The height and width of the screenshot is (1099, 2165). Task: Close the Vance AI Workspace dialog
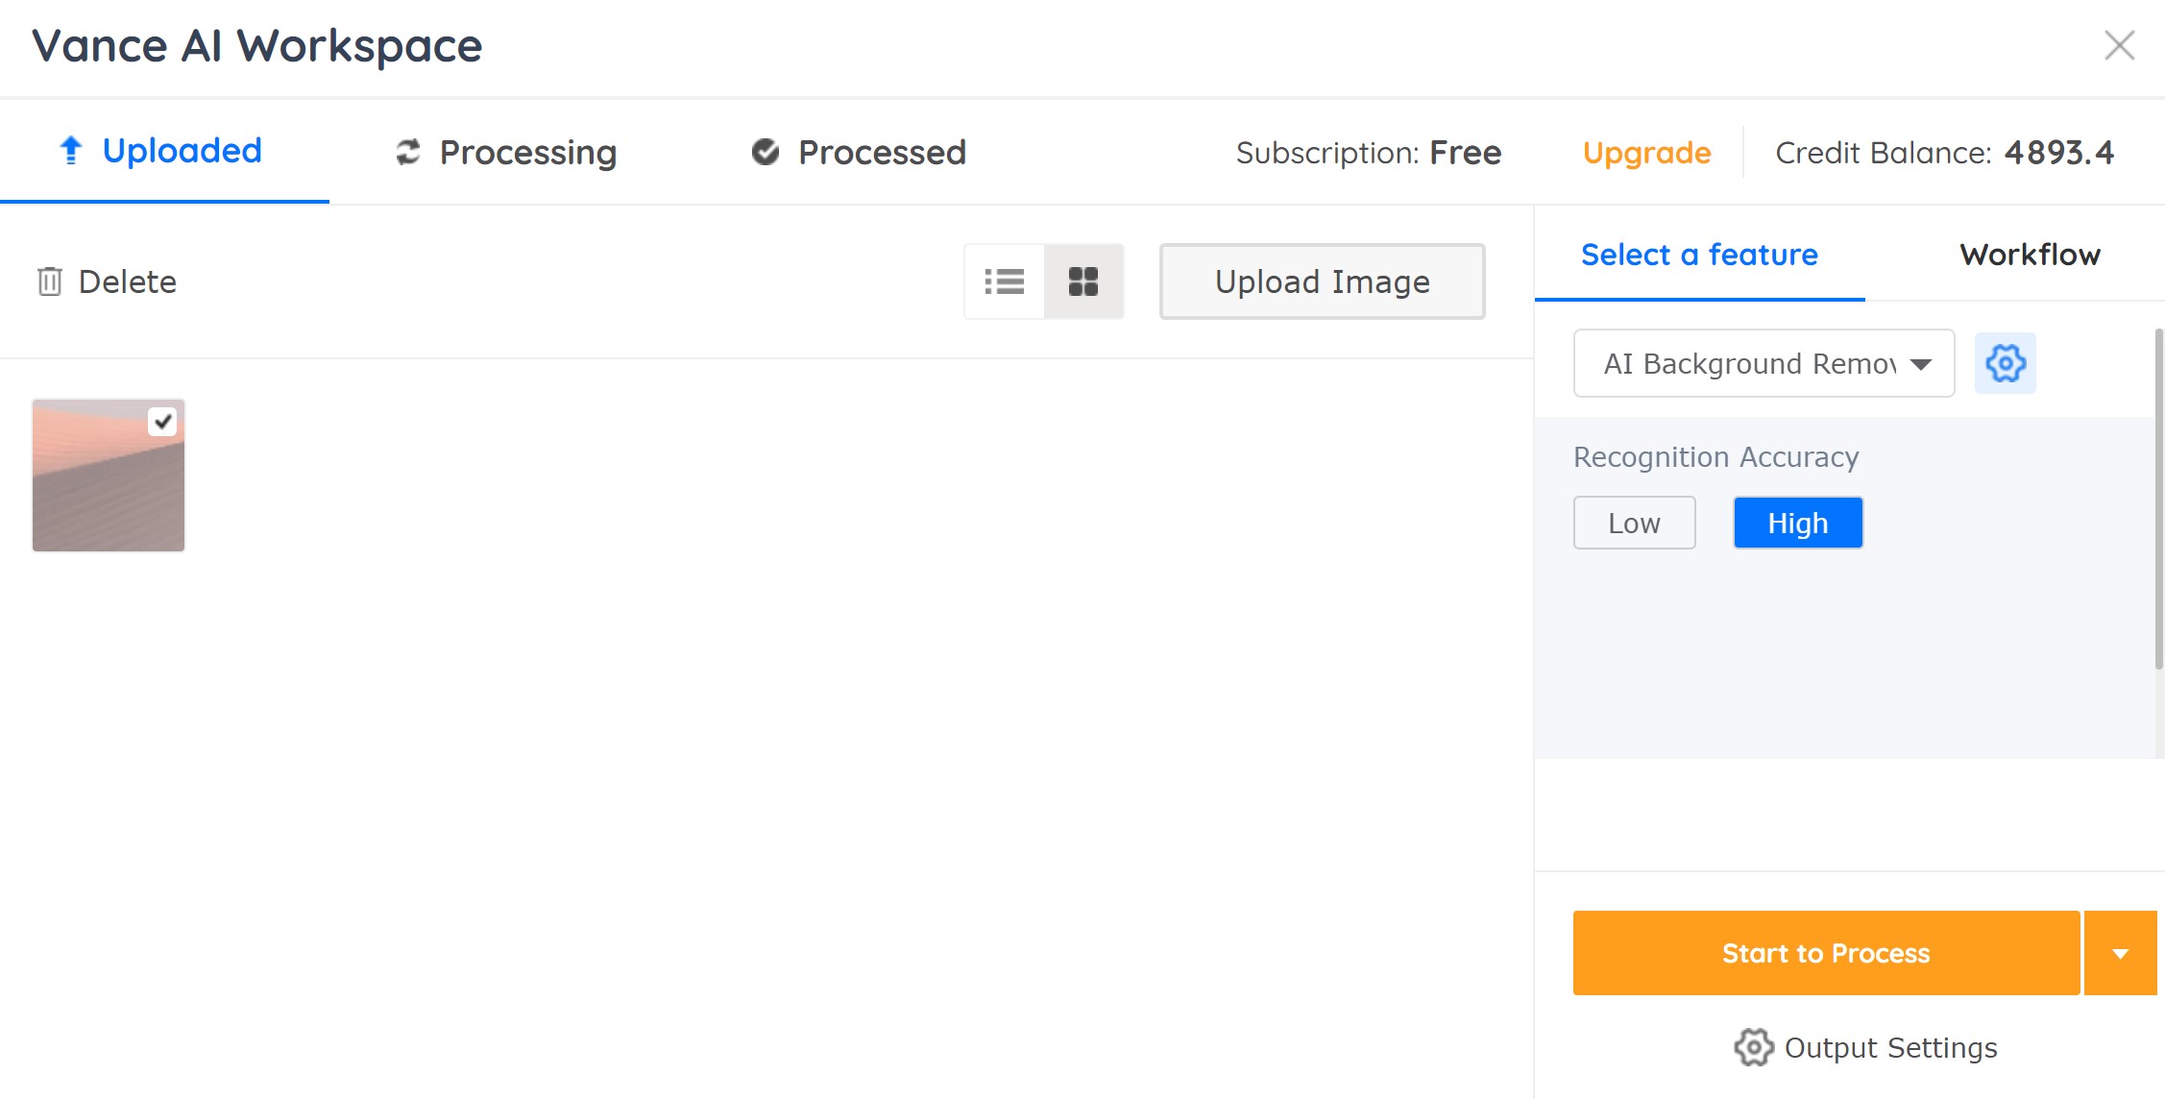click(2119, 45)
